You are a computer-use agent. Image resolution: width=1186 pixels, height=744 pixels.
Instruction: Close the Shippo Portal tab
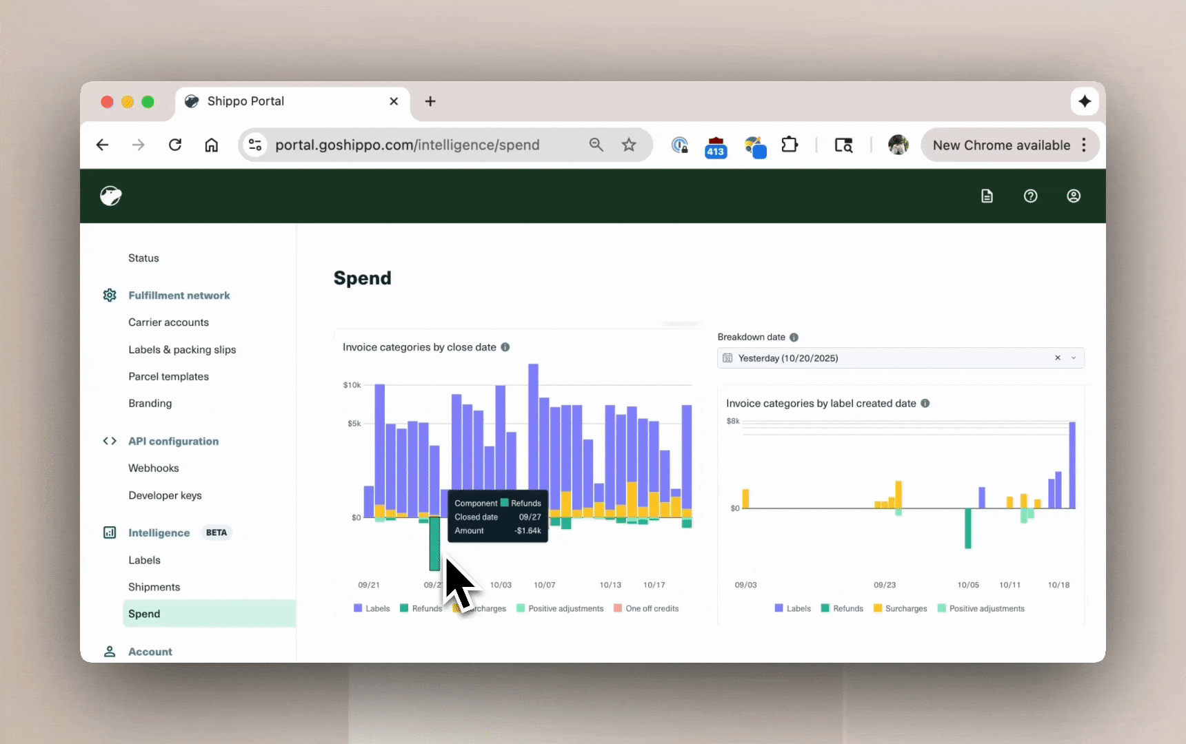(394, 101)
